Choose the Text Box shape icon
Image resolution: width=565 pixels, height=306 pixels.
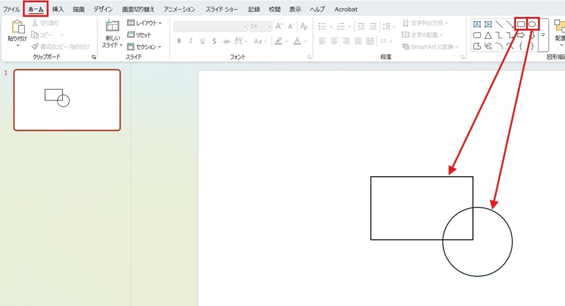pos(477,24)
